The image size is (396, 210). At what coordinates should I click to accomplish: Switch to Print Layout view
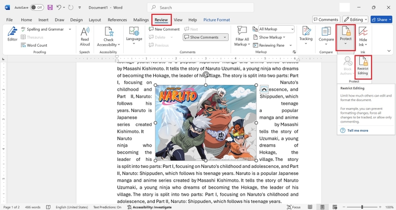pyautogui.click(x=322, y=207)
